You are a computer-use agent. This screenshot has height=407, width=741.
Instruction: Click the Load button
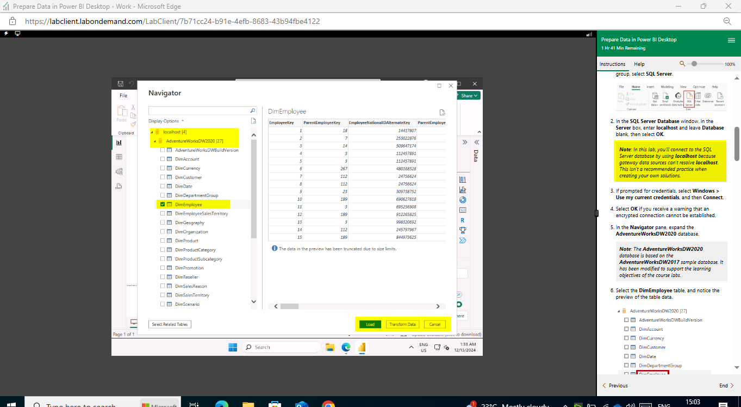click(x=370, y=324)
